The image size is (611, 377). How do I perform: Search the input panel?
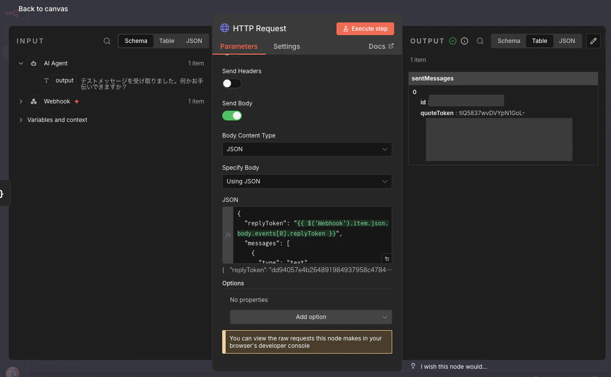pyautogui.click(x=107, y=41)
